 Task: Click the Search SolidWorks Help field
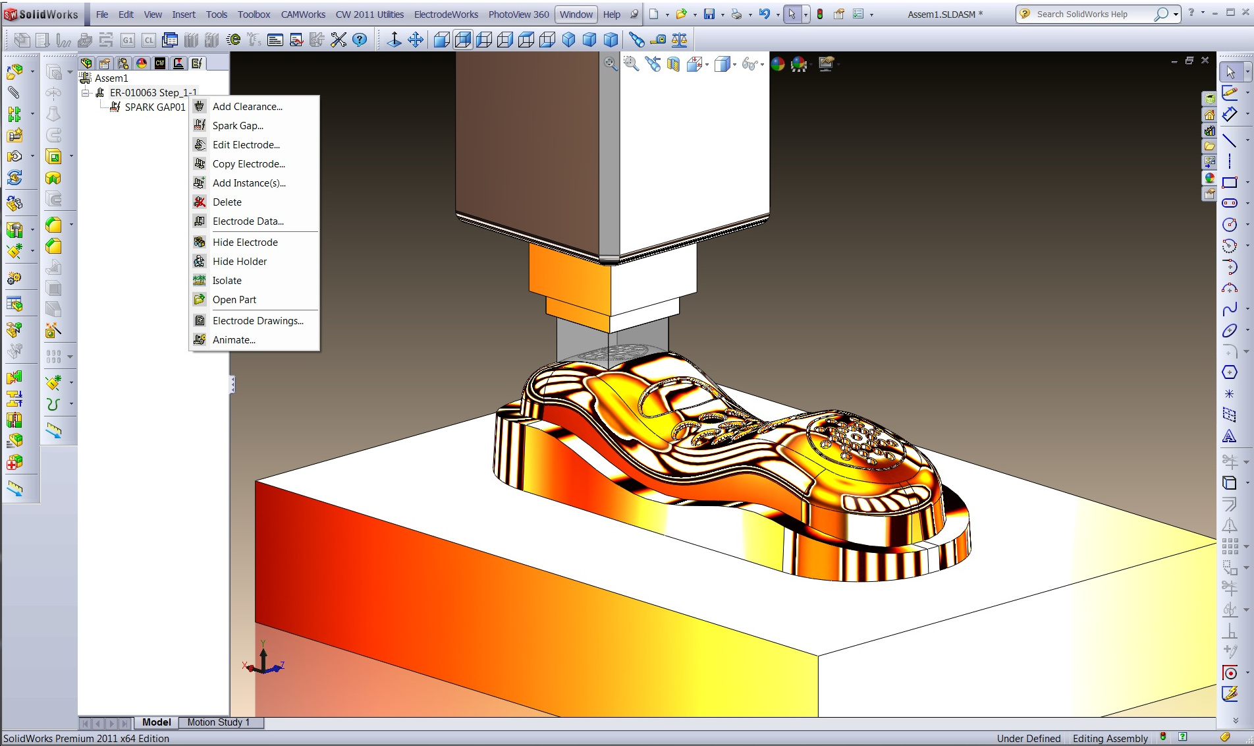(1091, 14)
